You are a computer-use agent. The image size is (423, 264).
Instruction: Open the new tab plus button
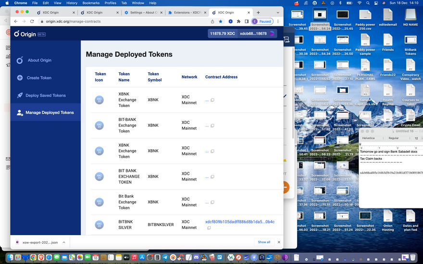point(258,12)
